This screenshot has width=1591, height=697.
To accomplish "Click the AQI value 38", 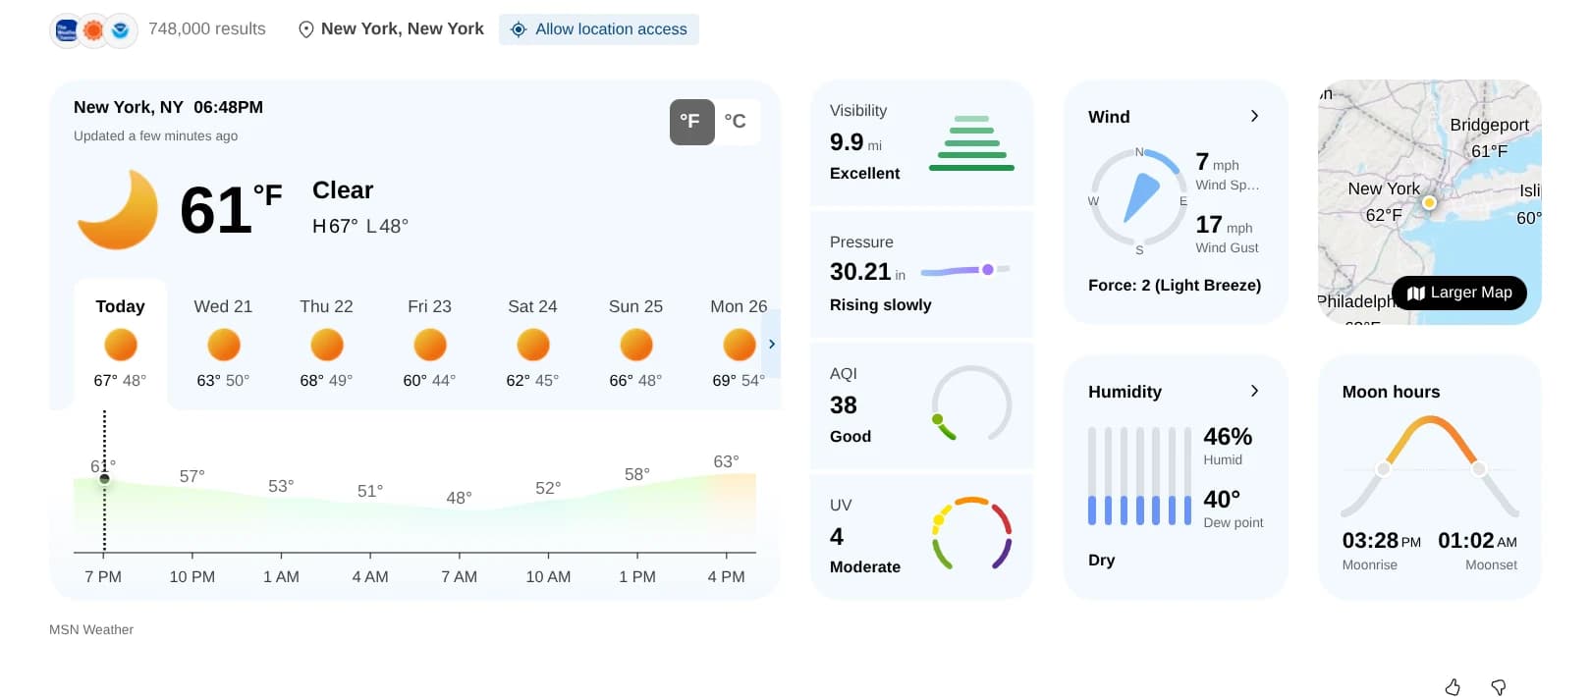I will [844, 405].
